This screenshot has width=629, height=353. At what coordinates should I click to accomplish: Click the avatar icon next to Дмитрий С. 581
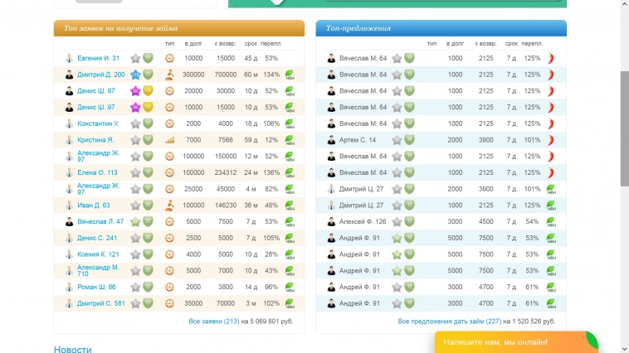click(x=70, y=303)
